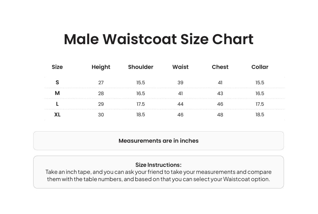Click the Shoulder column header
Screen dimensions: 318x214
click(141, 67)
